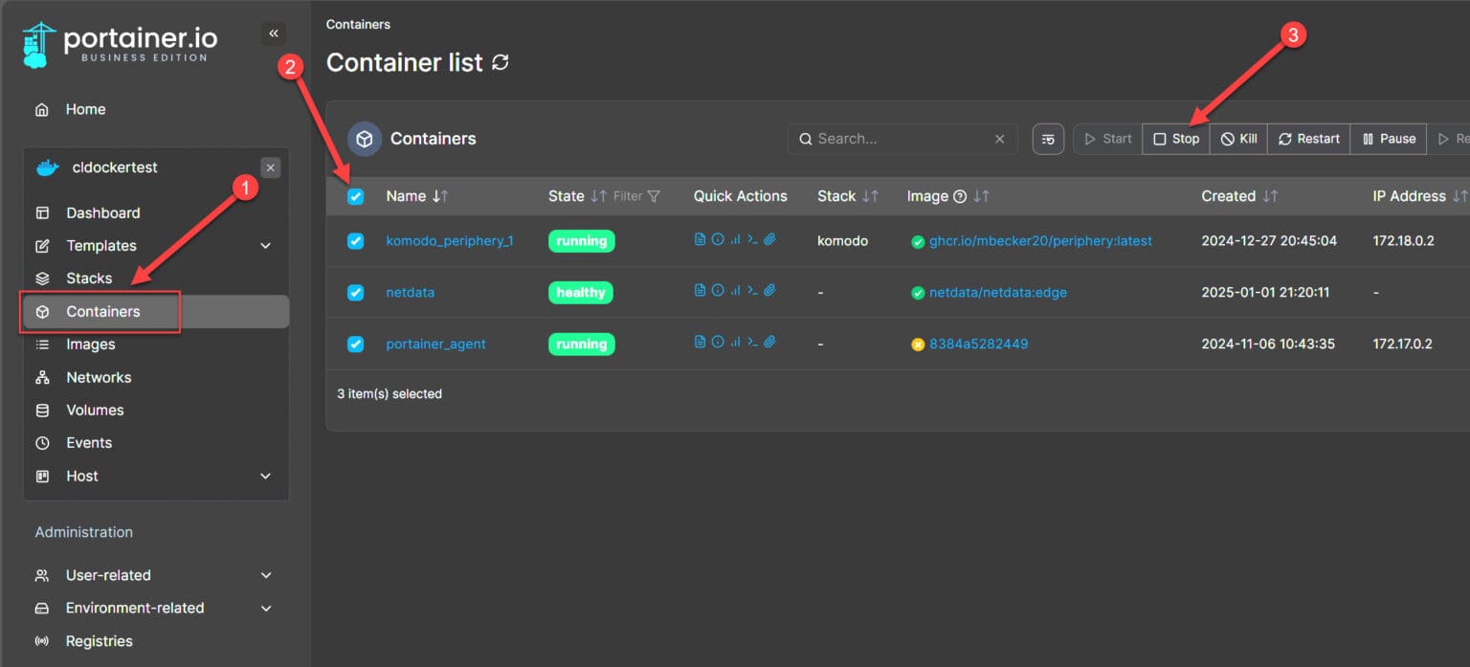Uncheck the portainer_agent container checkbox
Image resolution: width=1470 pixels, height=667 pixels.
(355, 342)
